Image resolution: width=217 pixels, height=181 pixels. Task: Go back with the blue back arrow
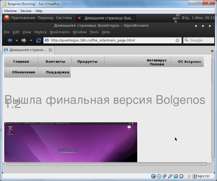pos(10,40)
